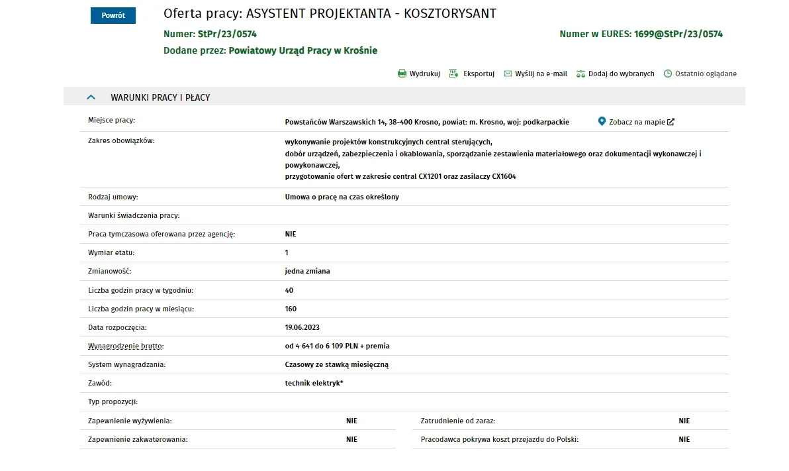Click the weekly hours value 40
Image resolution: width=789 pixels, height=471 pixels.
[289, 290]
